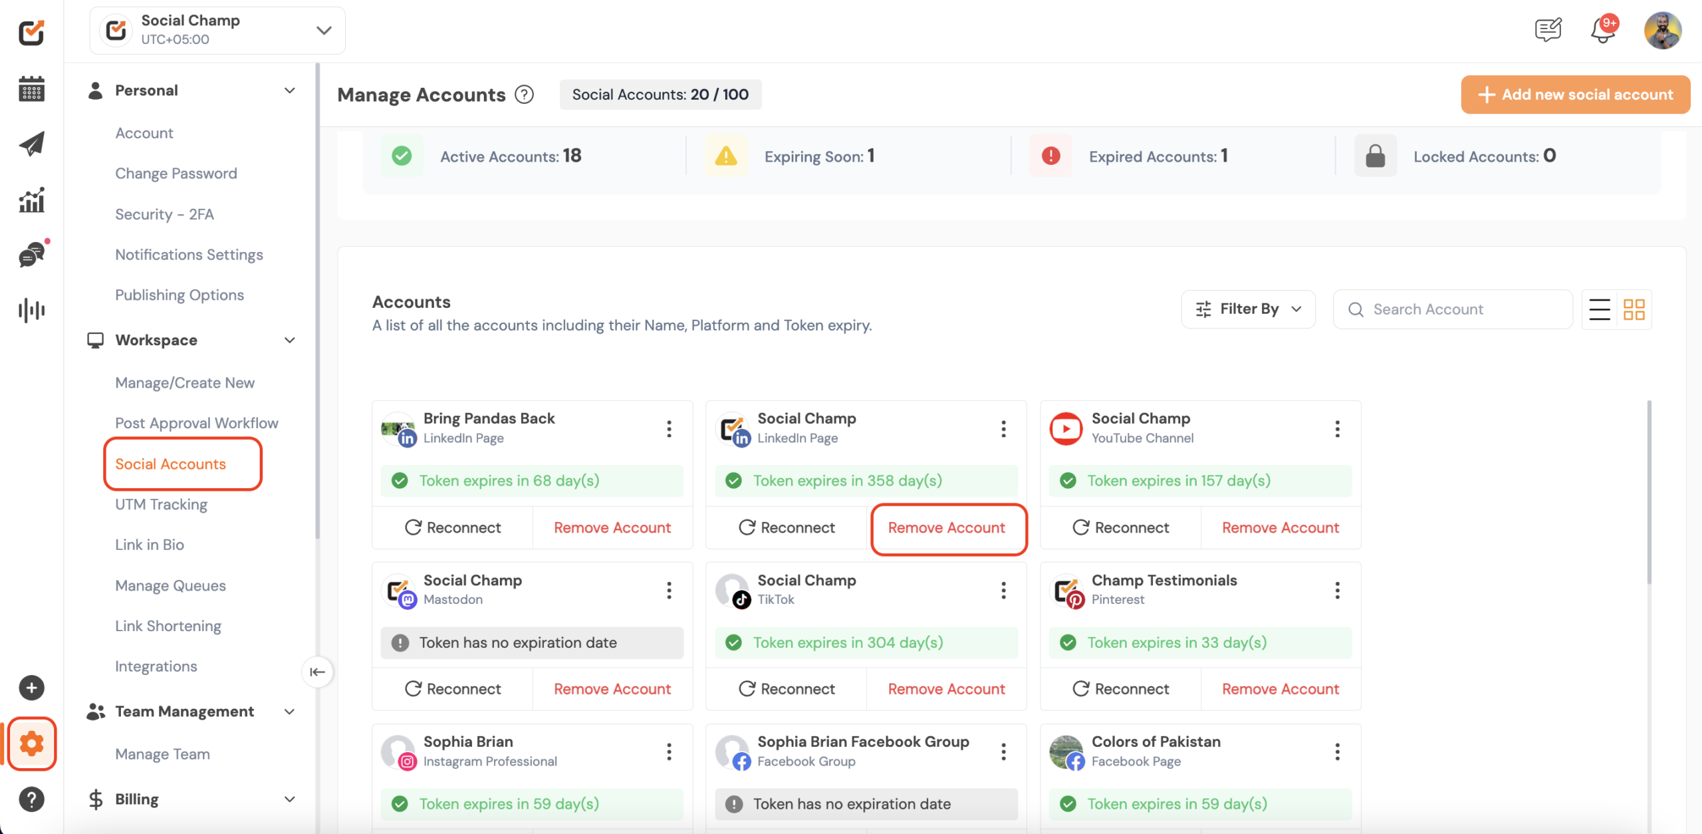Reconnect the Social Champ YouTube Channel
Viewport: 1702px width, 834px height.
click(x=1120, y=527)
